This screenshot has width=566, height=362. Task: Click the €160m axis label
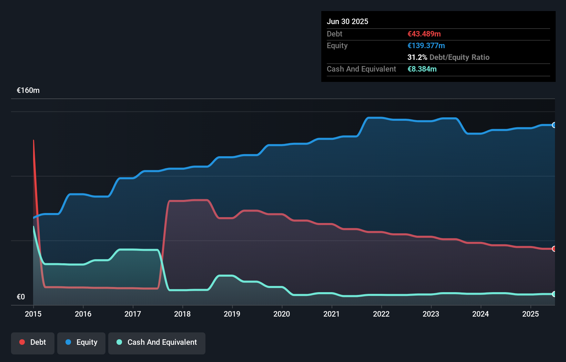pyautogui.click(x=28, y=90)
